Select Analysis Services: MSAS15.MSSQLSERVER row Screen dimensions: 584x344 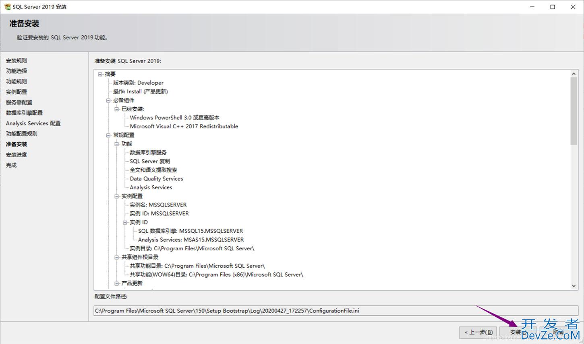(191, 240)
